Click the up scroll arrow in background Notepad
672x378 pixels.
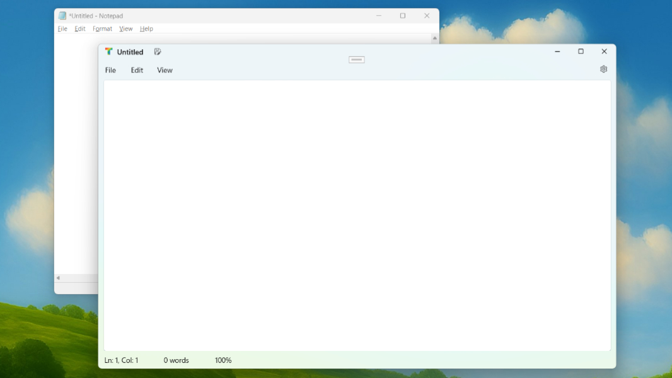(434, 38)
